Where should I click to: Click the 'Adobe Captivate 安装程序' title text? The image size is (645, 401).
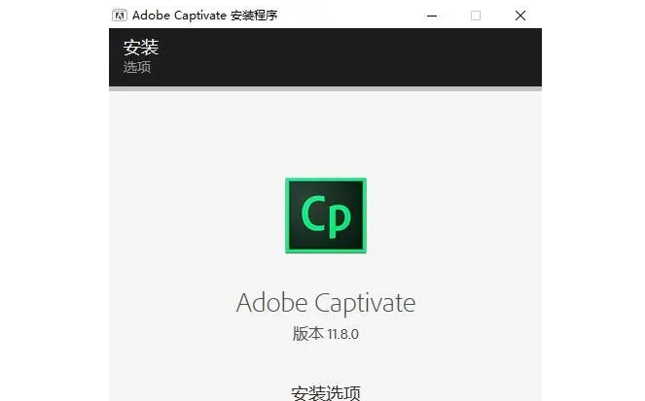[x=205, y=16]
